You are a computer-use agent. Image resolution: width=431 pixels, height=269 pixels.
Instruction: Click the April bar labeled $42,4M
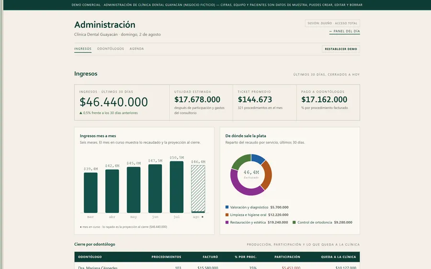click(x=112, y=191)
